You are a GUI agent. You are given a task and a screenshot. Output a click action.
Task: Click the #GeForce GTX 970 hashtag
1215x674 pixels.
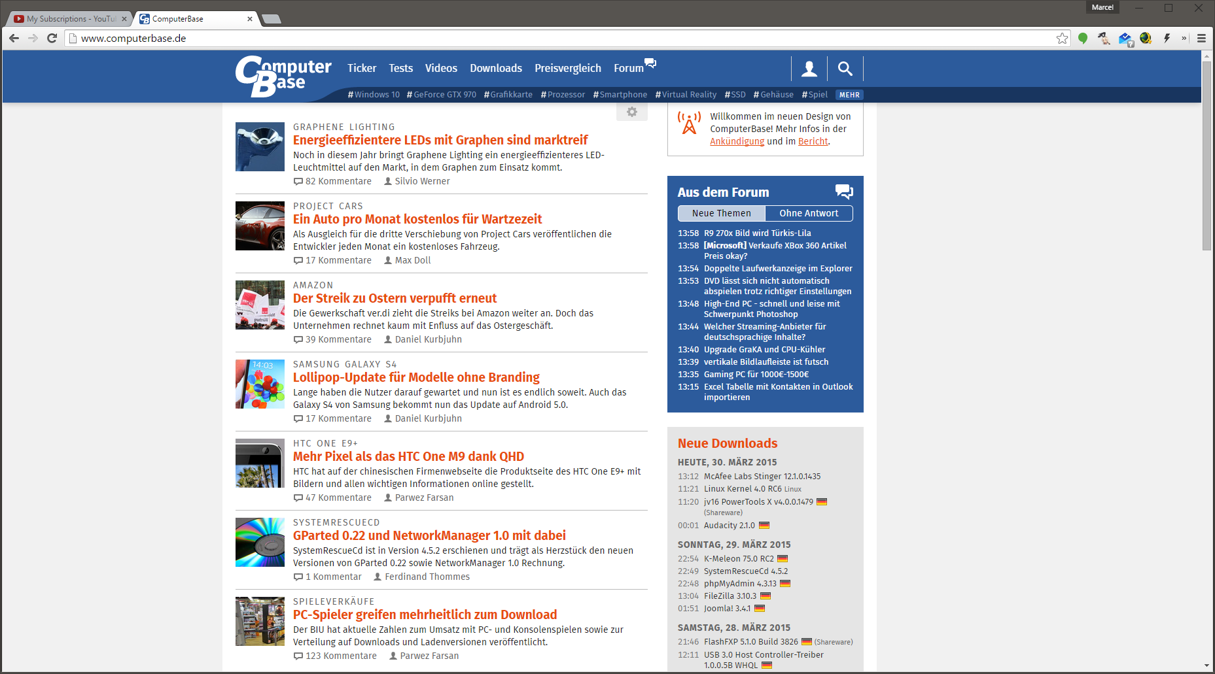[x=442, y=95]
